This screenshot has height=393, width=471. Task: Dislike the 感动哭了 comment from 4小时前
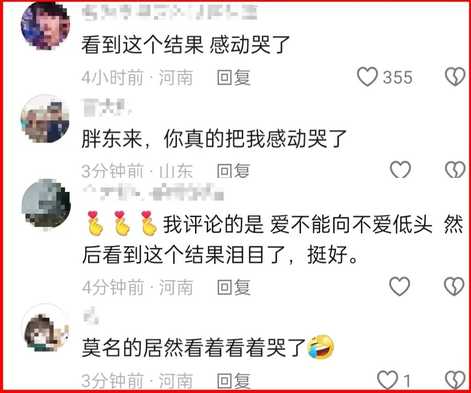[x=455, y=77]
